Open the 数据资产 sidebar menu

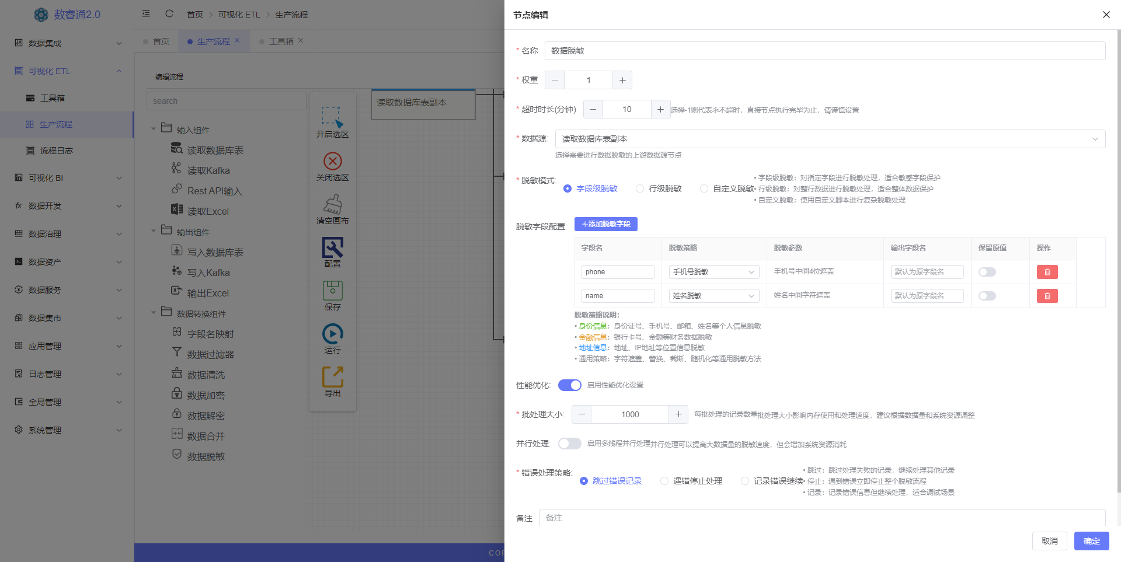click(67, 262)
